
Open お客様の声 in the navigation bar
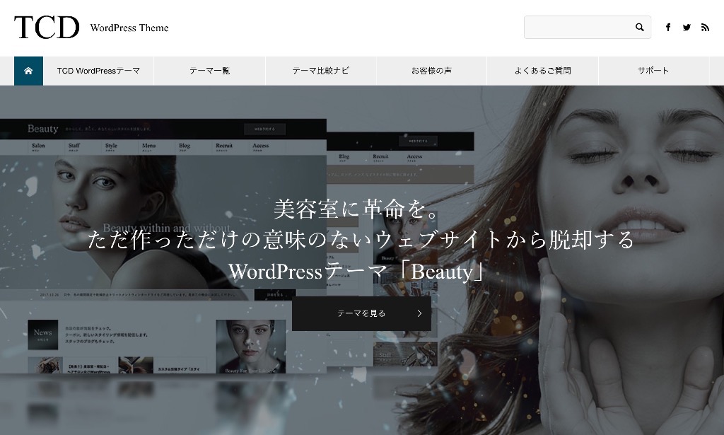pyautogui.click(x=431, y=71)
